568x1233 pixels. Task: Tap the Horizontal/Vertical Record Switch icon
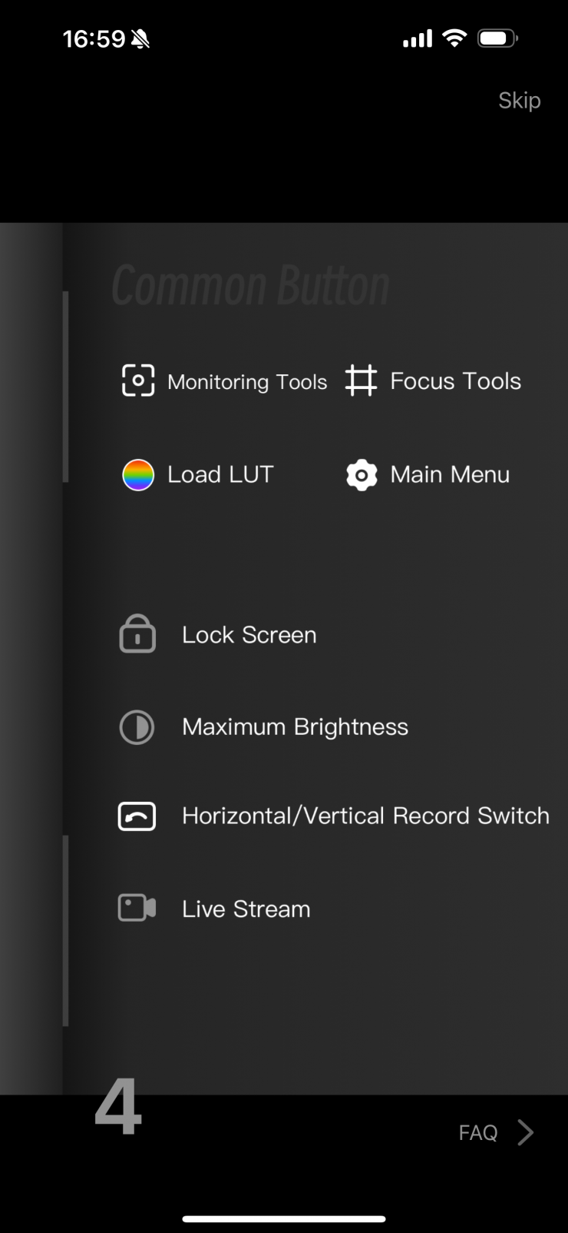pos(137,816)
